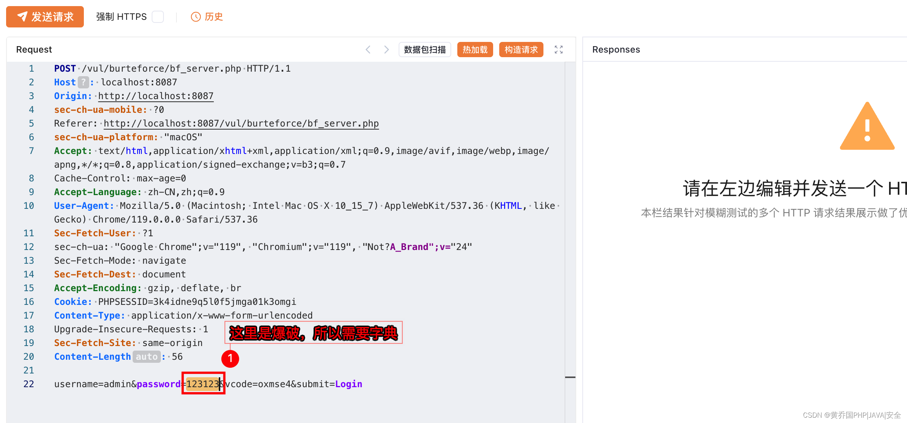Viewport: 907px width, 423px height.
Task: Expand the Request editor to fullscreen
Action: point(559,50)
